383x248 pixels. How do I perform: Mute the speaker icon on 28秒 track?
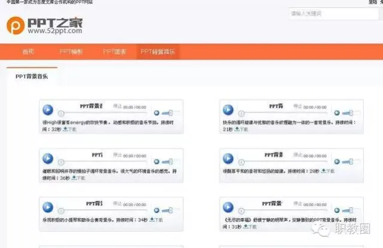point(337,161)
